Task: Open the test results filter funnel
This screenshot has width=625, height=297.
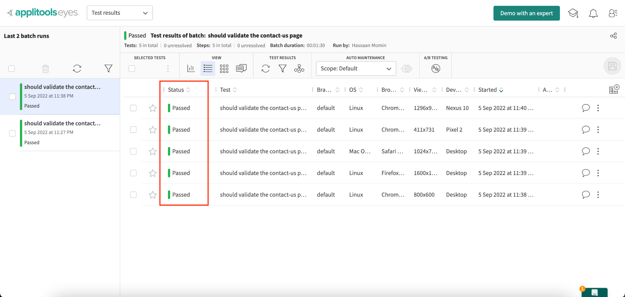Action: (x=283, y=69)
